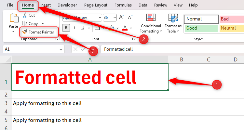The height and width of the screenshot is (130, 244).
Task: Open Font settings dialog launcher
Action: (134, 39)
